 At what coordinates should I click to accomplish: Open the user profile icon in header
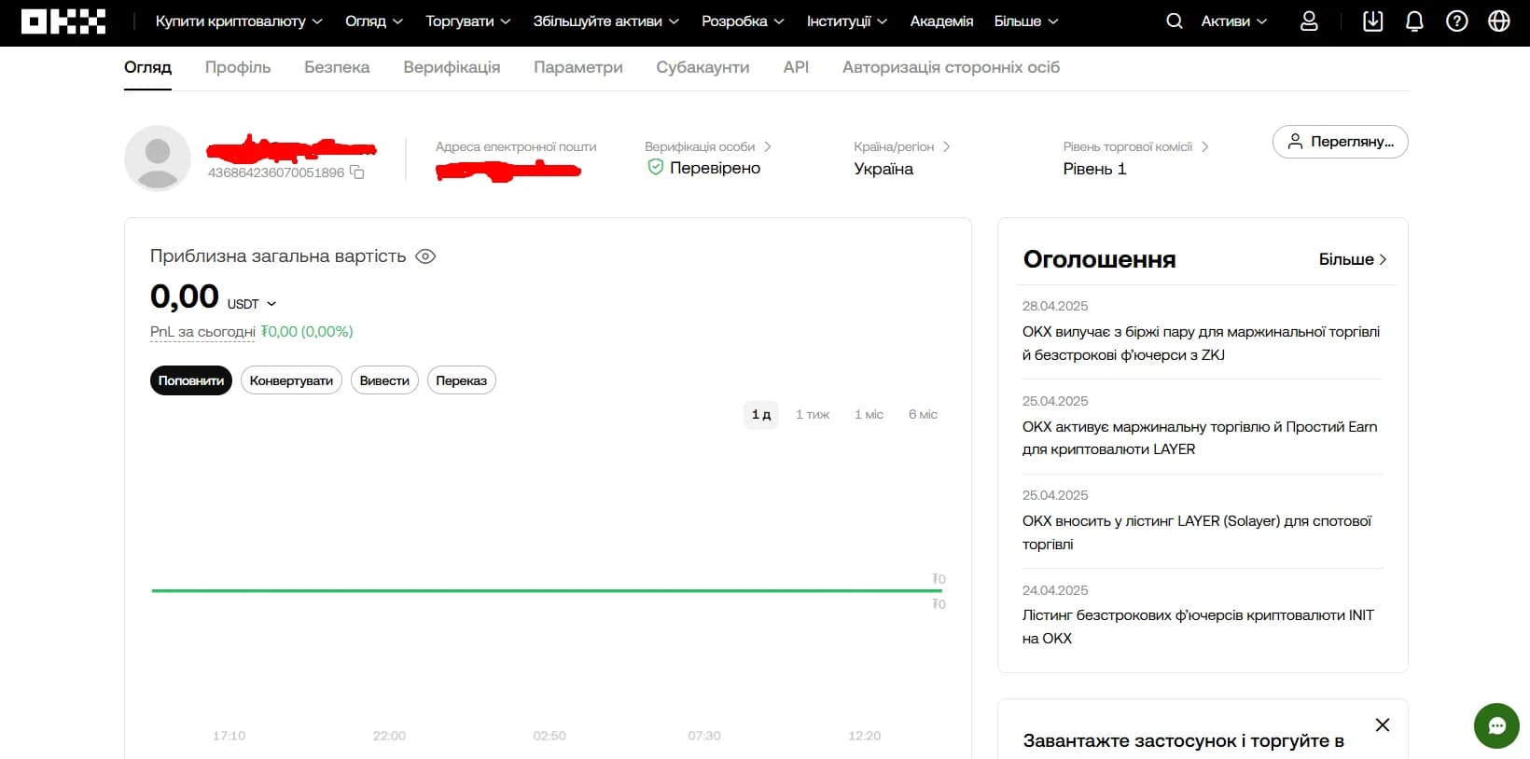1309,21
